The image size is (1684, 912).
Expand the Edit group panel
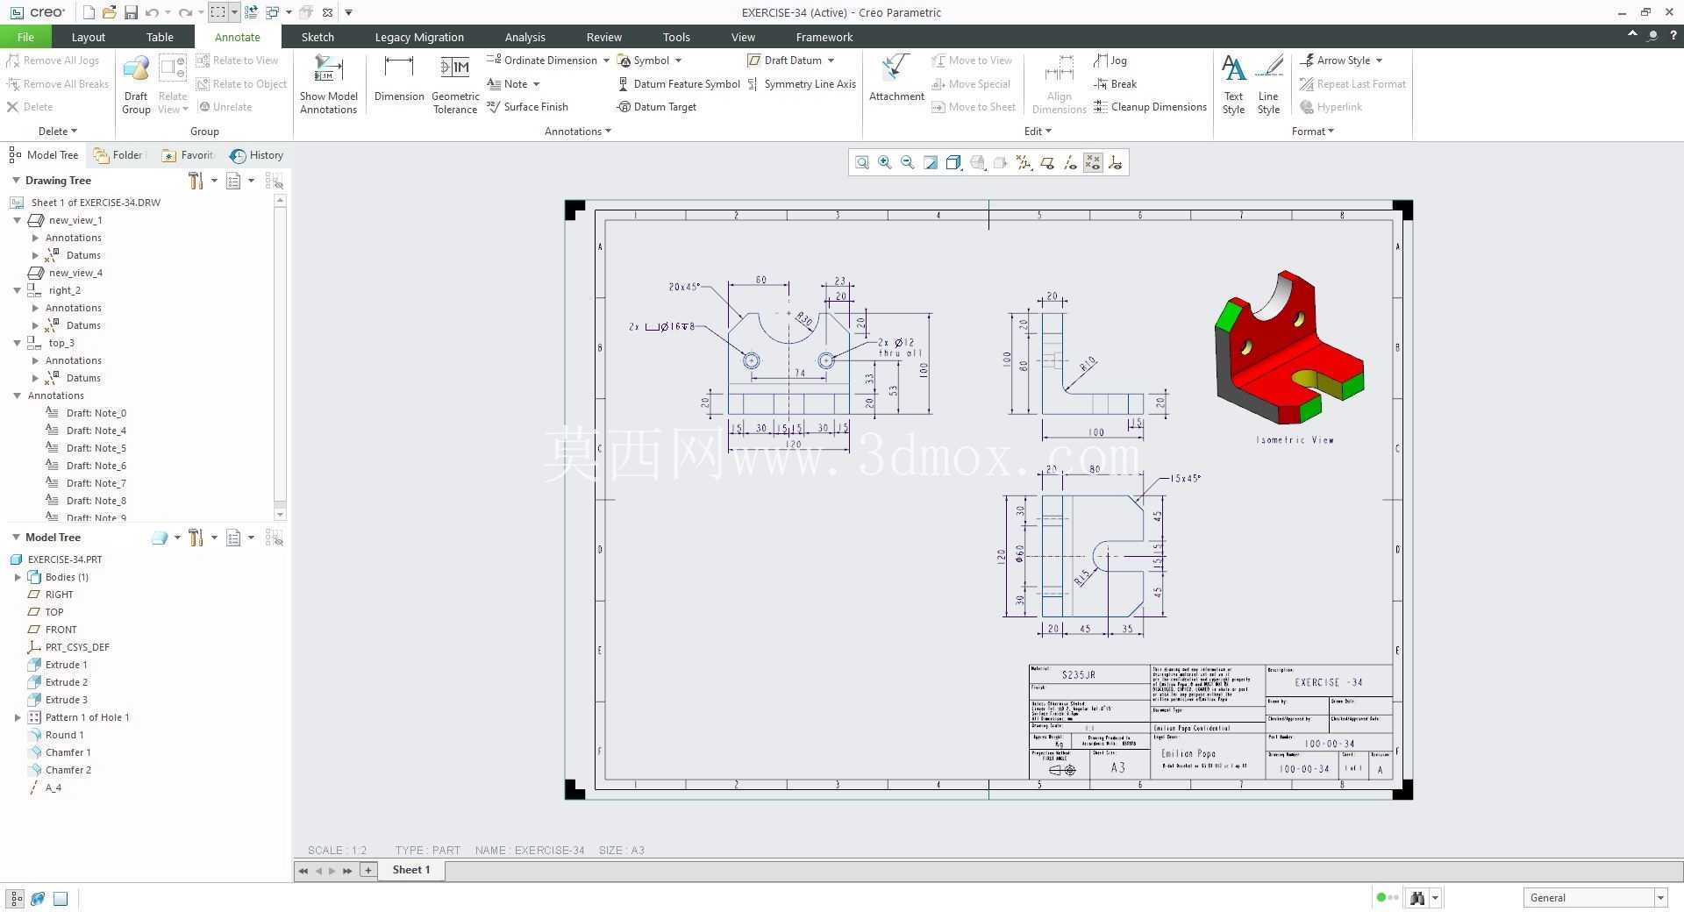click(x=1038, y=132)
